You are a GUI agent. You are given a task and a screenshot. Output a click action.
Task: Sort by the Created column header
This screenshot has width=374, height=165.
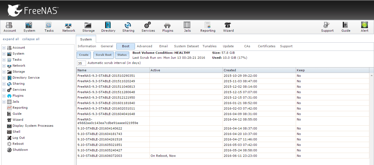[x=259, y=70]
